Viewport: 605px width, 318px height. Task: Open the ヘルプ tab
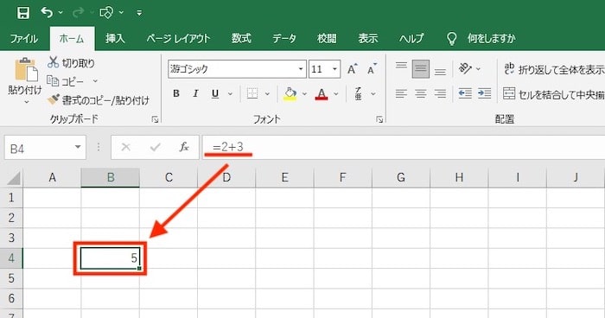pyautogui.click(x=411, y=39)
